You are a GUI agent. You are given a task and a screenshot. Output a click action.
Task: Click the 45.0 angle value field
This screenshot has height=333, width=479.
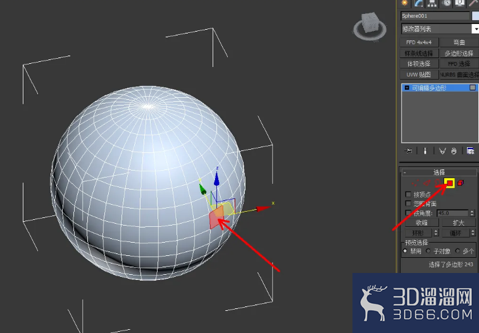point(452,213)
